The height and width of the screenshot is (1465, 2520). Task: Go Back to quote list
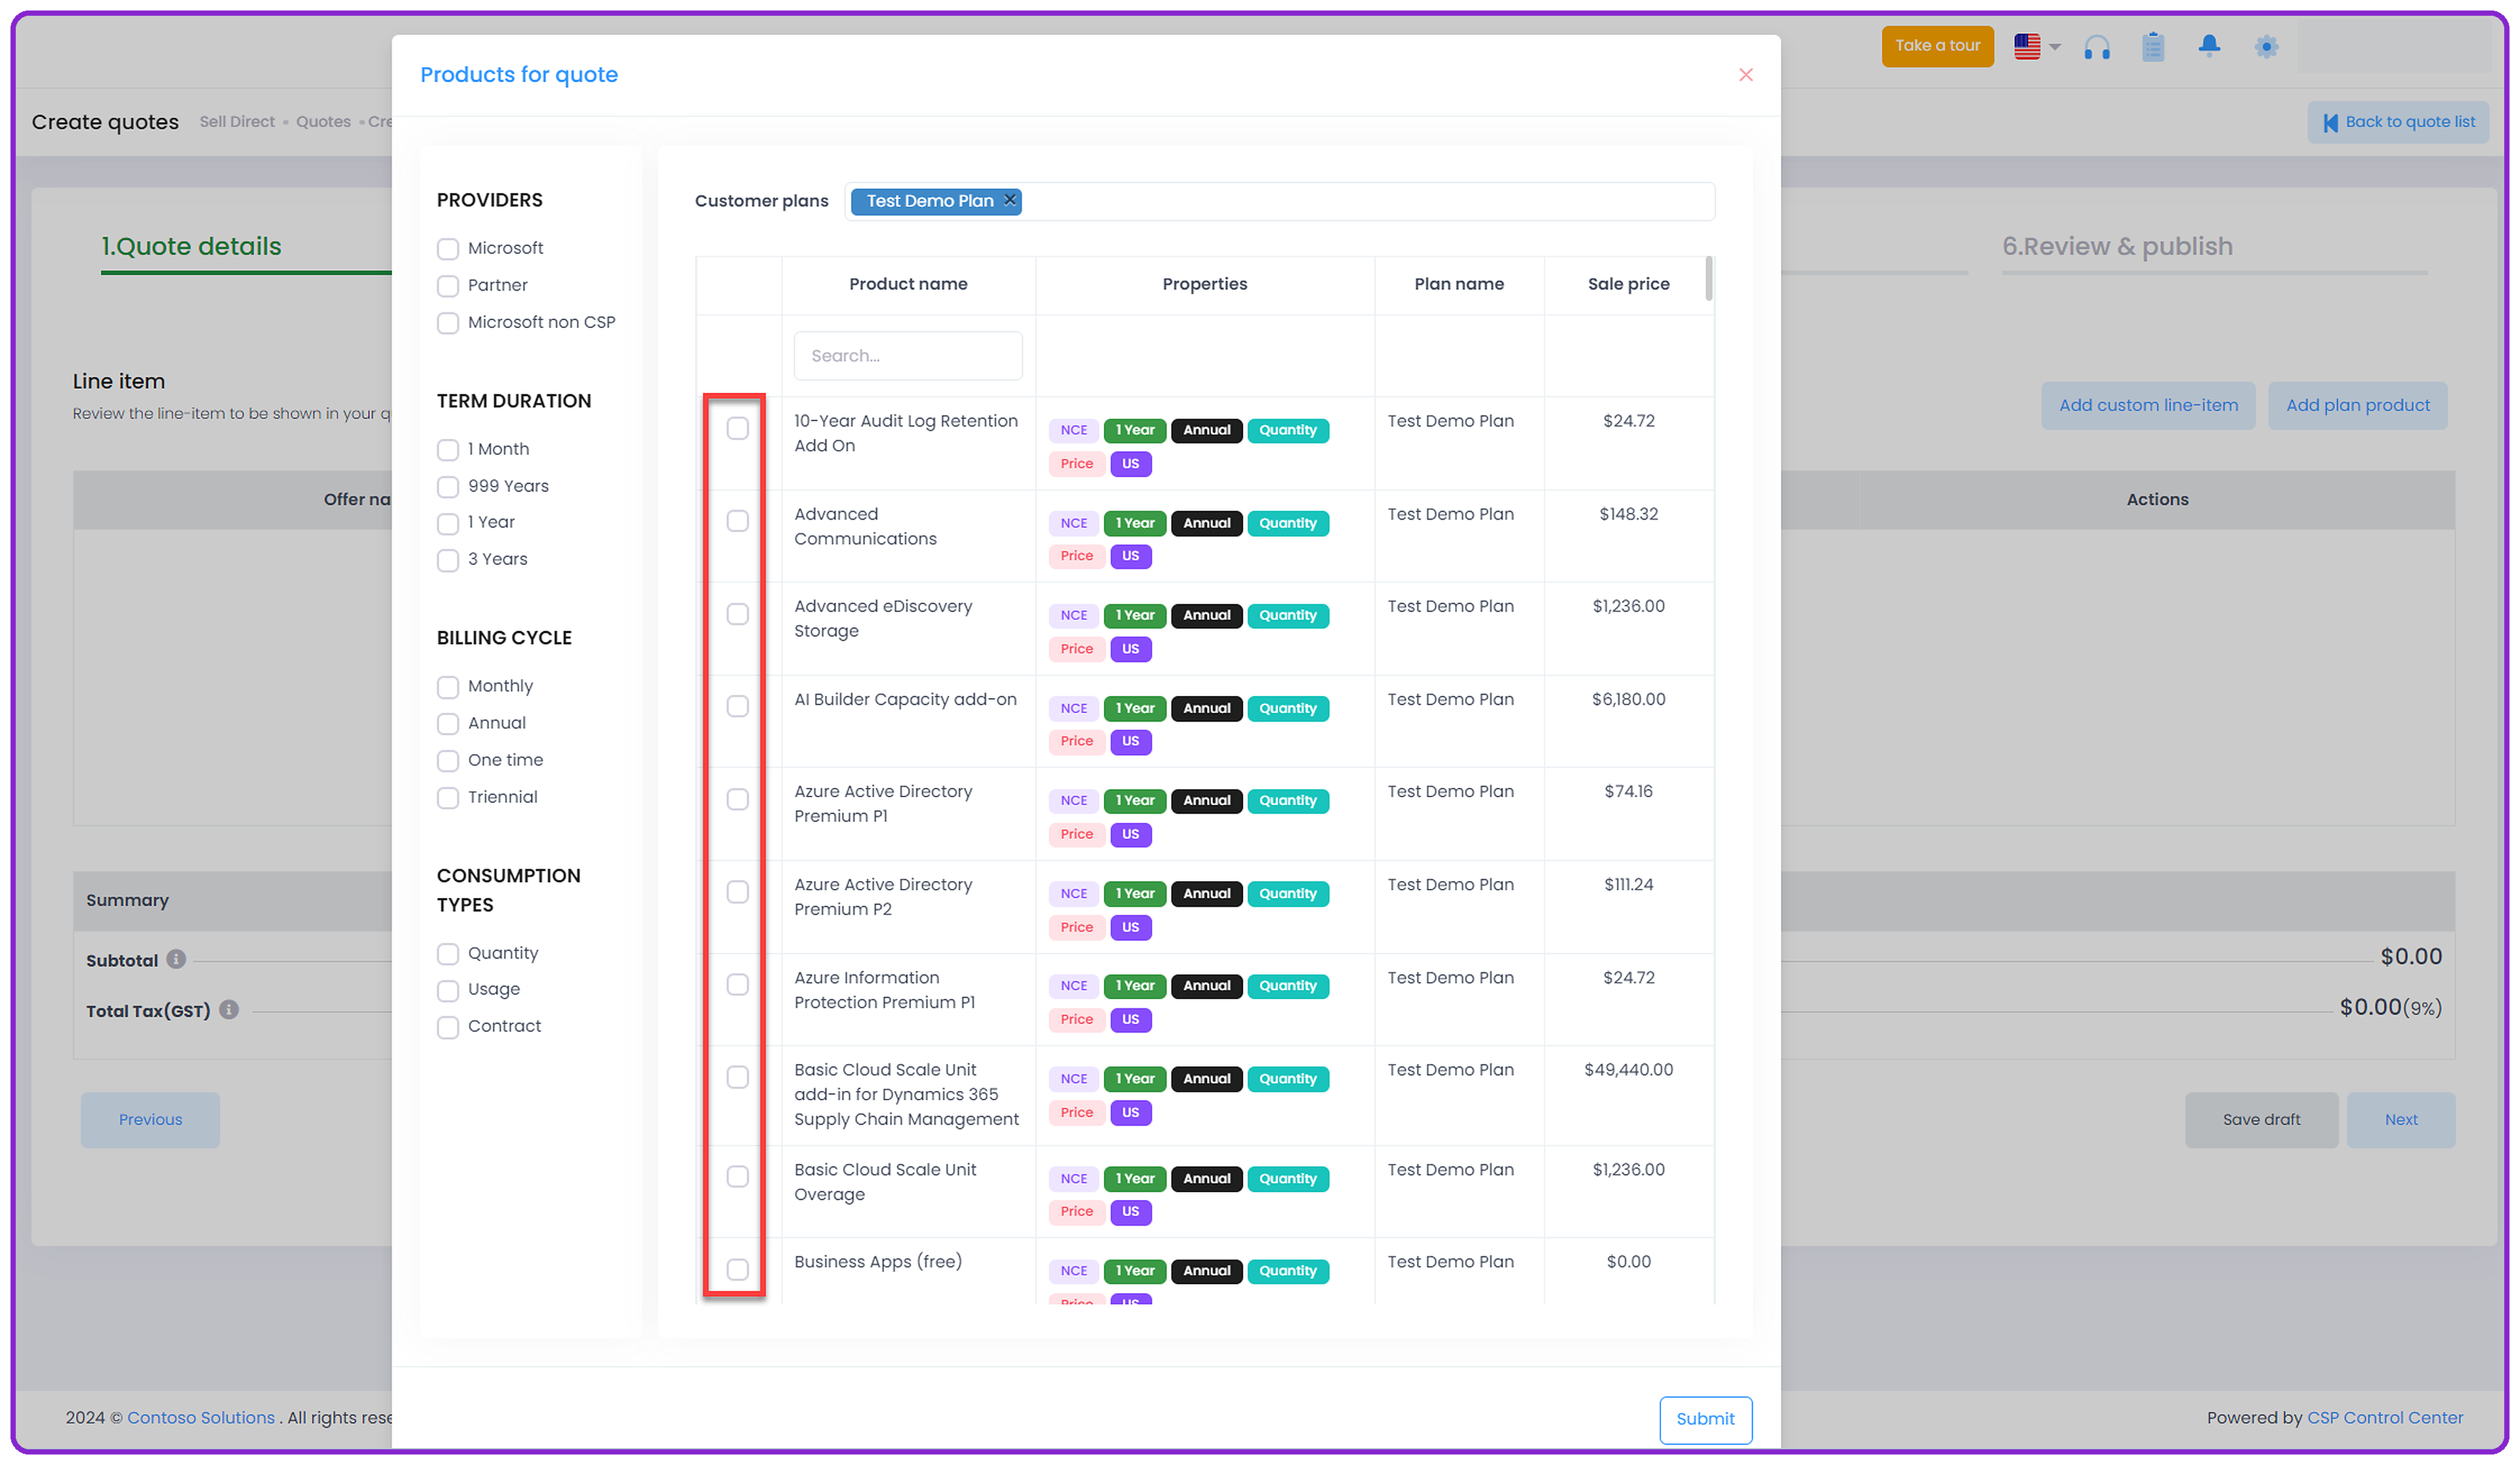[x=2398, y=122]
